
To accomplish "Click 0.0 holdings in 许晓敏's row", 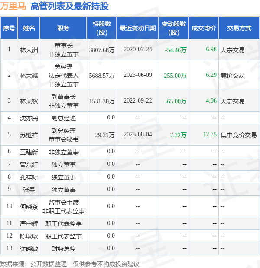I will point(111,248).
